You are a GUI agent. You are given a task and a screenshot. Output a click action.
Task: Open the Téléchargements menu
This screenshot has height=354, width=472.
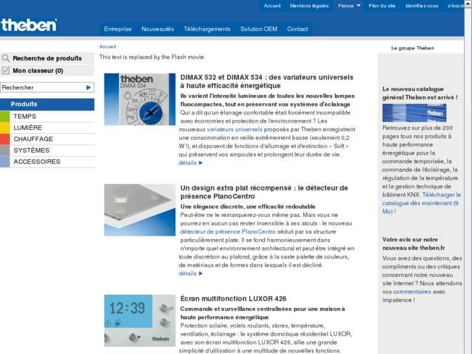207,29
